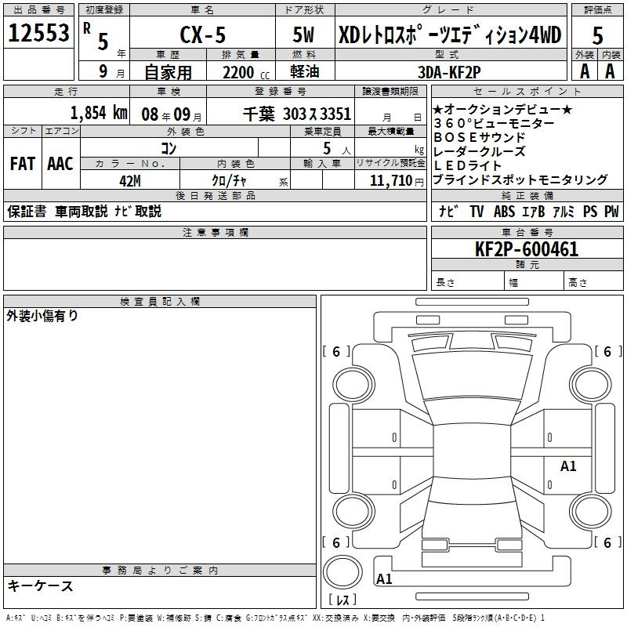Click 保証書 in later-shipped parts

27,211
